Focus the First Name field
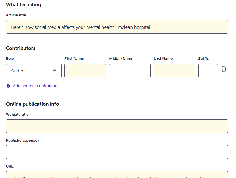236x178 pixels. [85, 70]
